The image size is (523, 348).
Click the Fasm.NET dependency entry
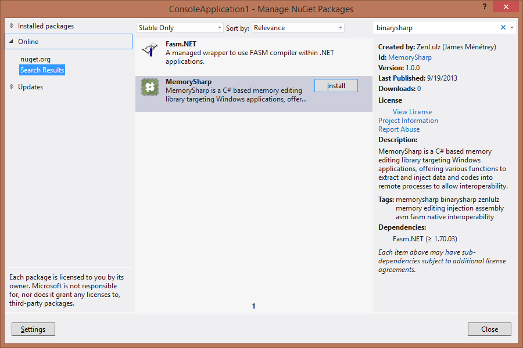[x=425, y=239]
